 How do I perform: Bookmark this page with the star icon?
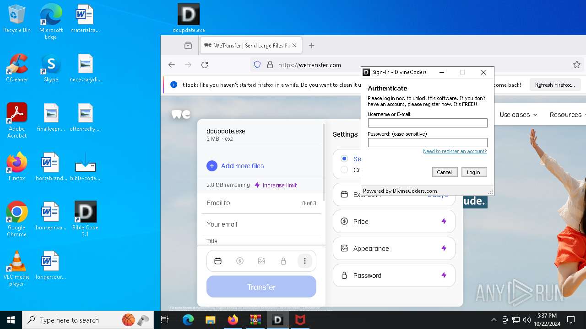click(x=577, y=65)
